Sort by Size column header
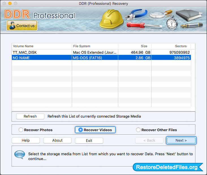Viewport: 207px width, 175px height. 135,46
